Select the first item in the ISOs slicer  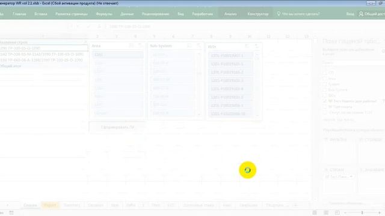(x=230, y=56)
